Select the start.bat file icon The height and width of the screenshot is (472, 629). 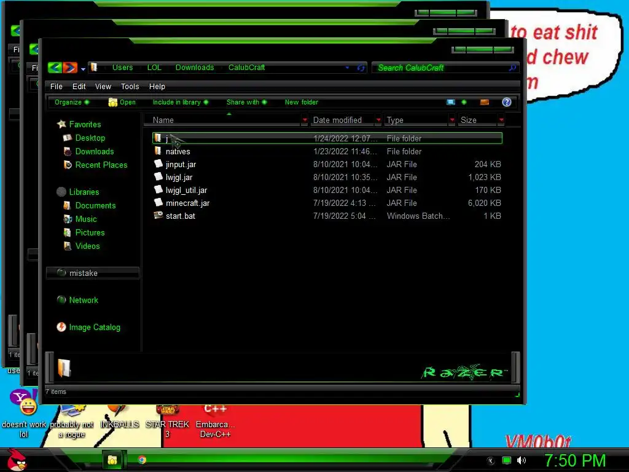pyautogui.click(x=158, y=215)
